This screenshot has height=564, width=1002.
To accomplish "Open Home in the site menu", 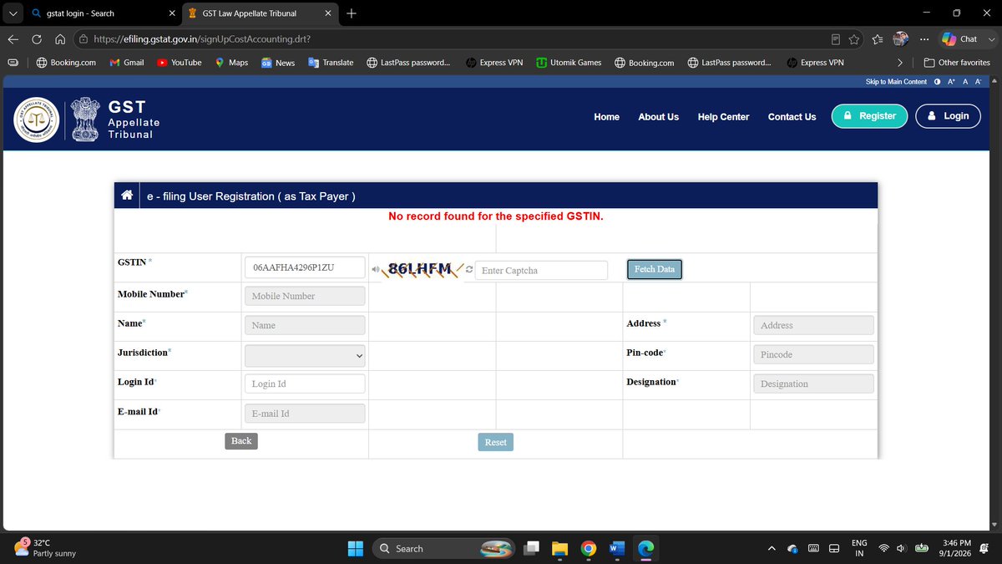I will 607,117.
